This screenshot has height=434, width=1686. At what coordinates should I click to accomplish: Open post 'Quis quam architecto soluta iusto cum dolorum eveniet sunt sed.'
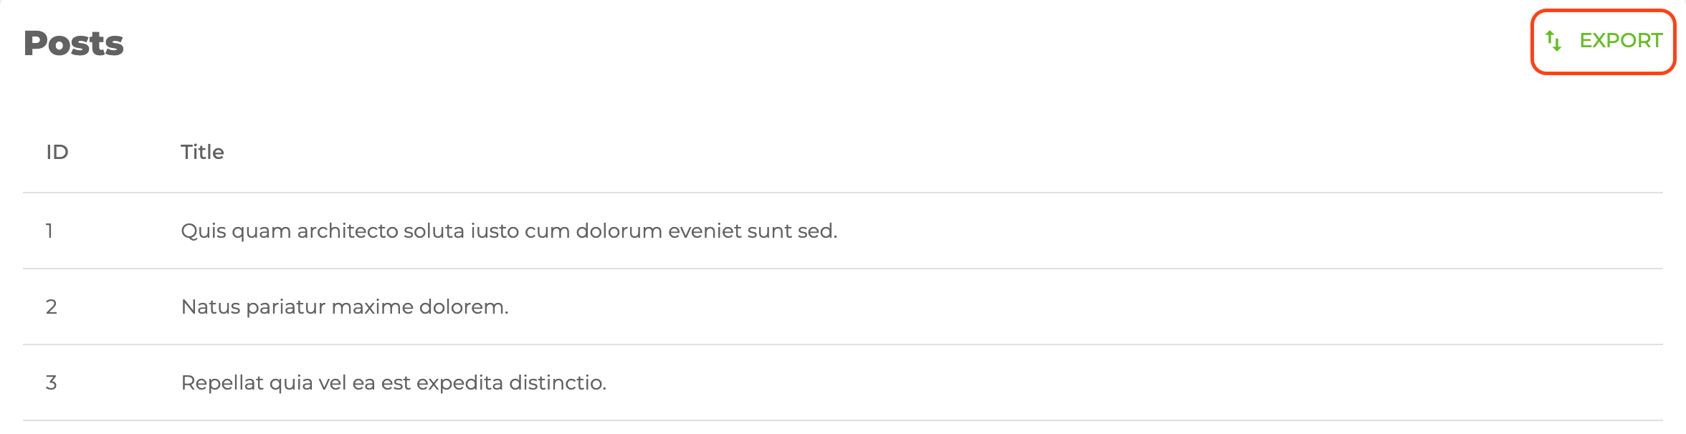pyautogui.click(x=510, y=231)
